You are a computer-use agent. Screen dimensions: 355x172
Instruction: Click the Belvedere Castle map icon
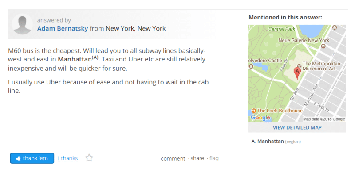tap(251, 66)
